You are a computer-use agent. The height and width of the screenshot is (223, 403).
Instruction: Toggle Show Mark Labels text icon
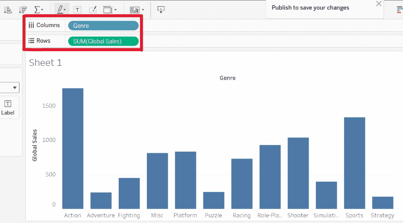tap(77, 10)
